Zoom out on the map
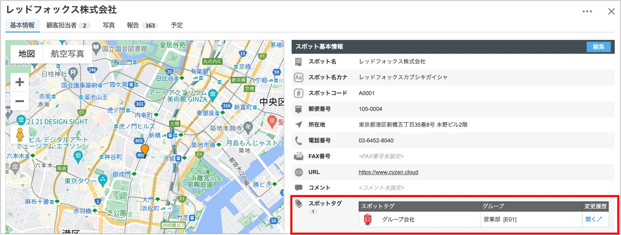The height and width of the screenshot is (235, 621). tap(19, 101)
